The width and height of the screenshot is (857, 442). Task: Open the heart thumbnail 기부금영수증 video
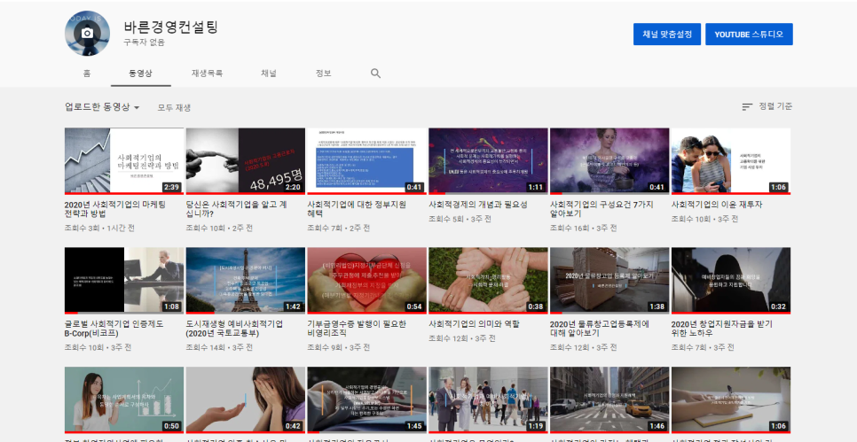pos(366,281)
